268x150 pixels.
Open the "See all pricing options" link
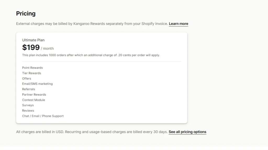click(x=187, y=132)
